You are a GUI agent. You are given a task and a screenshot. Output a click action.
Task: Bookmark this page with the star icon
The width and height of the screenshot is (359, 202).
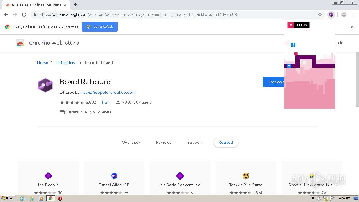[320, 15]
